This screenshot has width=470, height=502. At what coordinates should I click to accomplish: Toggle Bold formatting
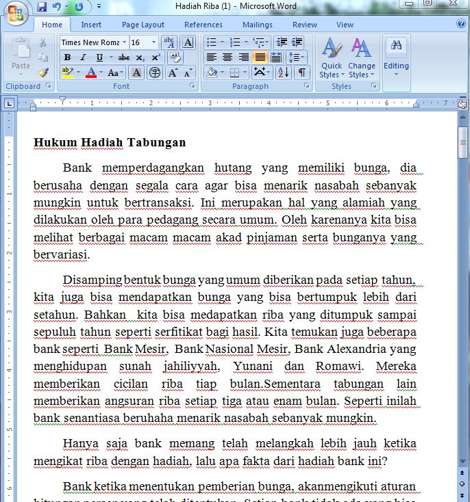(x=68, y=57)
